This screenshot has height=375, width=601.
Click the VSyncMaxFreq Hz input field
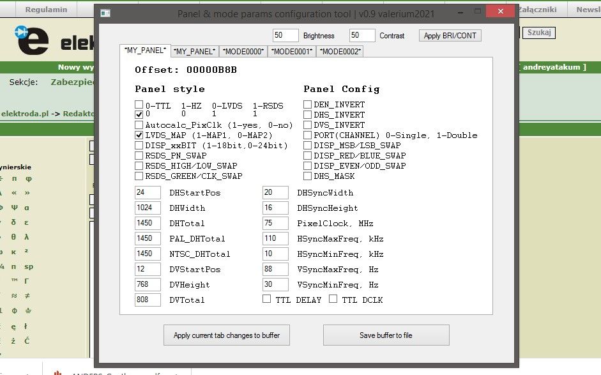(275, 269)
